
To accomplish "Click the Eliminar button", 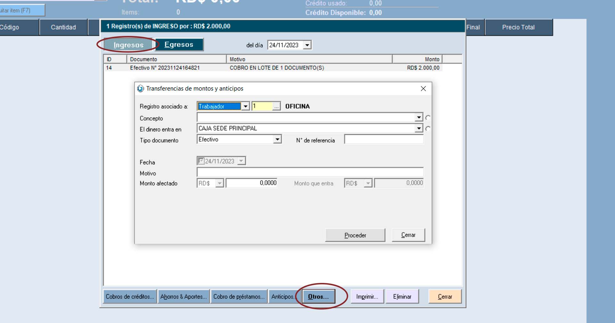I will pyautogui.click(x=402, y=296).
